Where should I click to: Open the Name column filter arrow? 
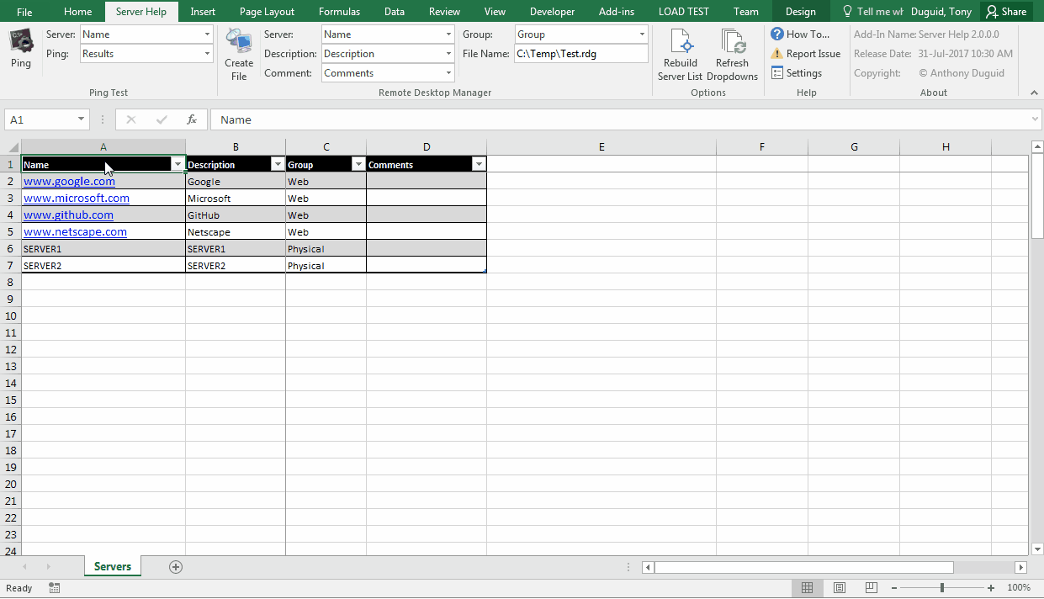pos(178,165)
